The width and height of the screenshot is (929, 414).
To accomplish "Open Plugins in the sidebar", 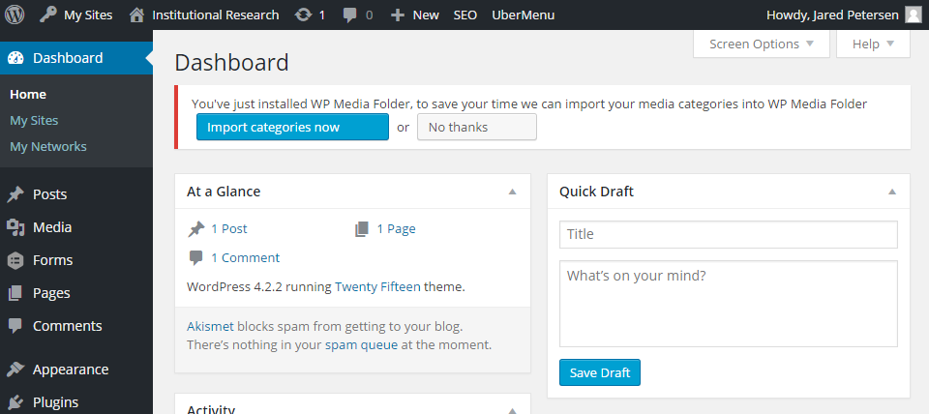I will [56, 402].
